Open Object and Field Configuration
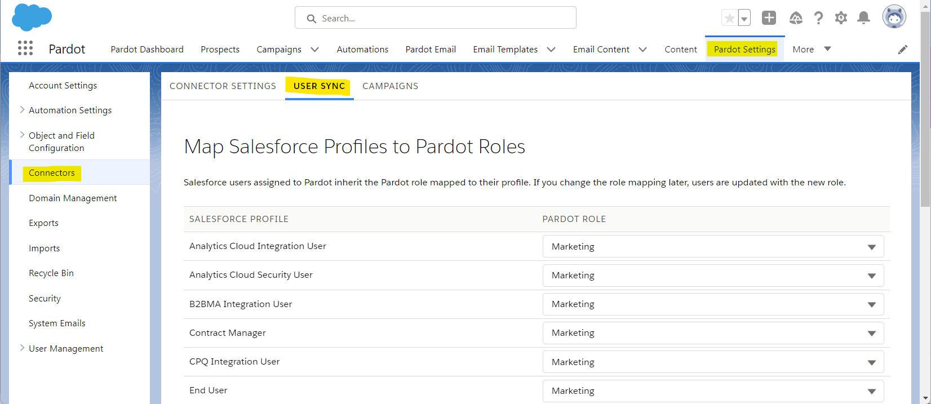This screenshot has height=404, width=931. (x=62, y=141)
